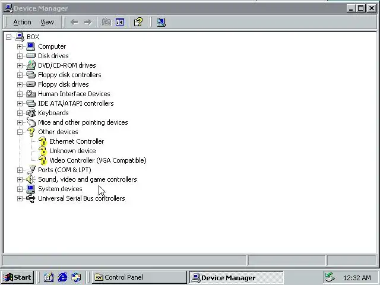The image size is (380, 285).
Task: Click the Mice pointing devices icon
Action: (x=31, y=122)
